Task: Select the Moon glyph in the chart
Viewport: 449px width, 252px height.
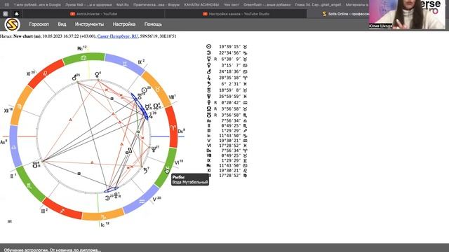Action: click(107, 197)
